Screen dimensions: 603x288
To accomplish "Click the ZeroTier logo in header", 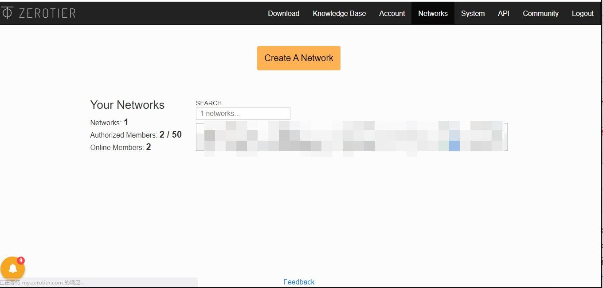I will 38,13.
